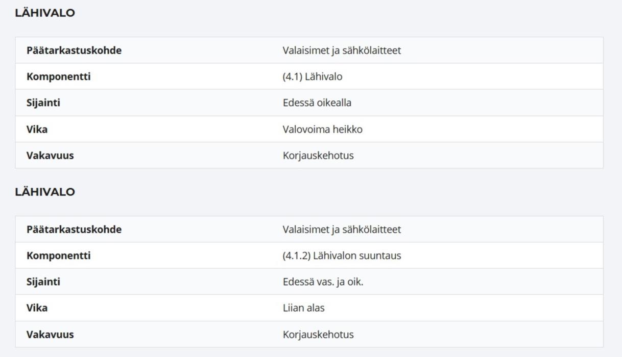Select the Edessä oikealla location text
The width and height of the screenshot is (622, 357).
(x=317, y=103)
